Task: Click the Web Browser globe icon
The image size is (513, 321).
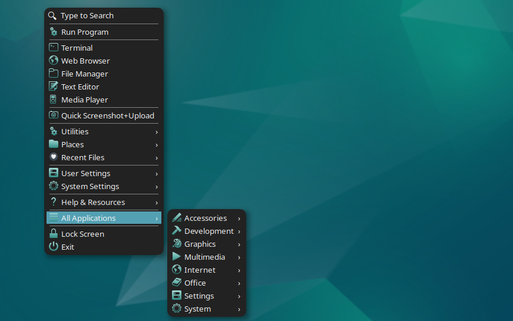Action: coord(54,60)
